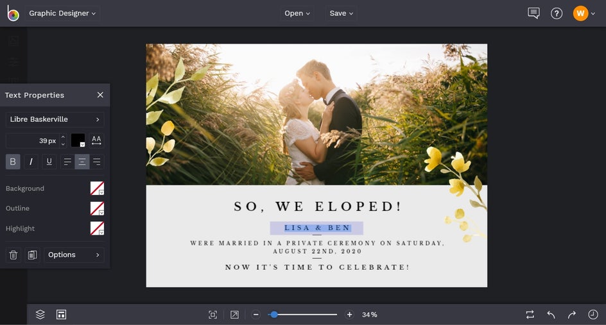Select the wedding couple photo on canvas
This screenshot has width=606, height=325.
317,114
